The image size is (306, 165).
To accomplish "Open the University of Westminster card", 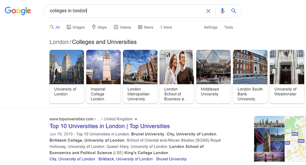I will [x=287, y=76].
